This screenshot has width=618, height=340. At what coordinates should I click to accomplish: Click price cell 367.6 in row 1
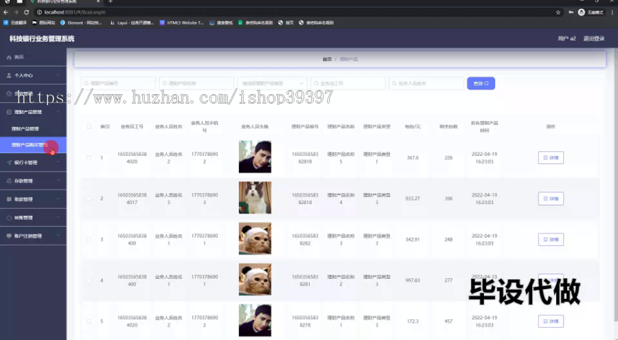coord(413,158)
